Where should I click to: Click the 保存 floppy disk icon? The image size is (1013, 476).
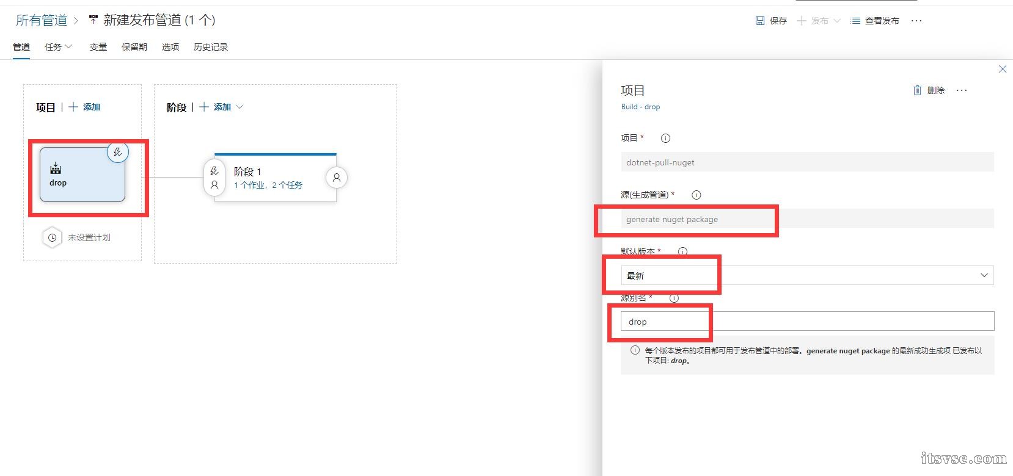point(760,21)
